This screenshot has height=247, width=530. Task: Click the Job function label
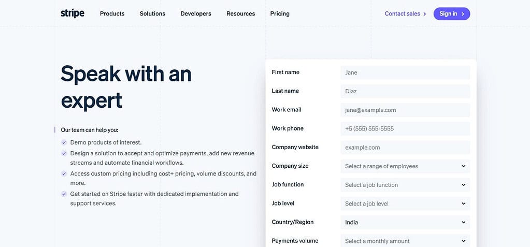288,184
